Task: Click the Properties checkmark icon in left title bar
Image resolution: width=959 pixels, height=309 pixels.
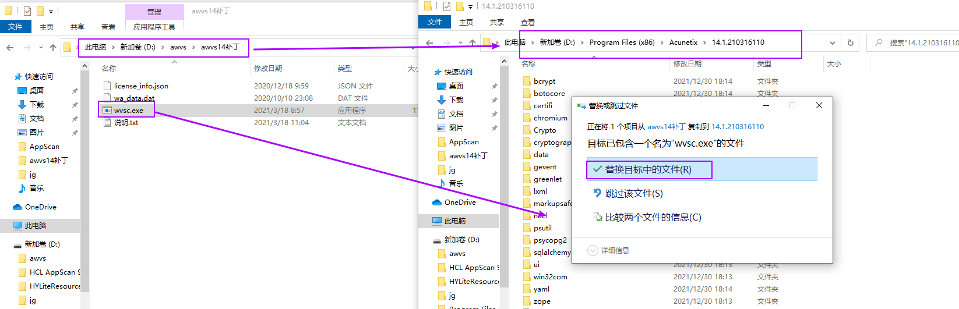Action: [27, 10]
